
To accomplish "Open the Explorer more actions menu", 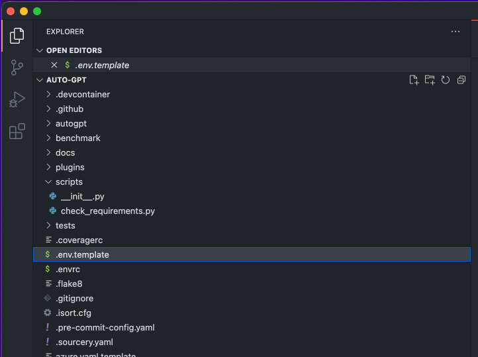I will 455,31.
